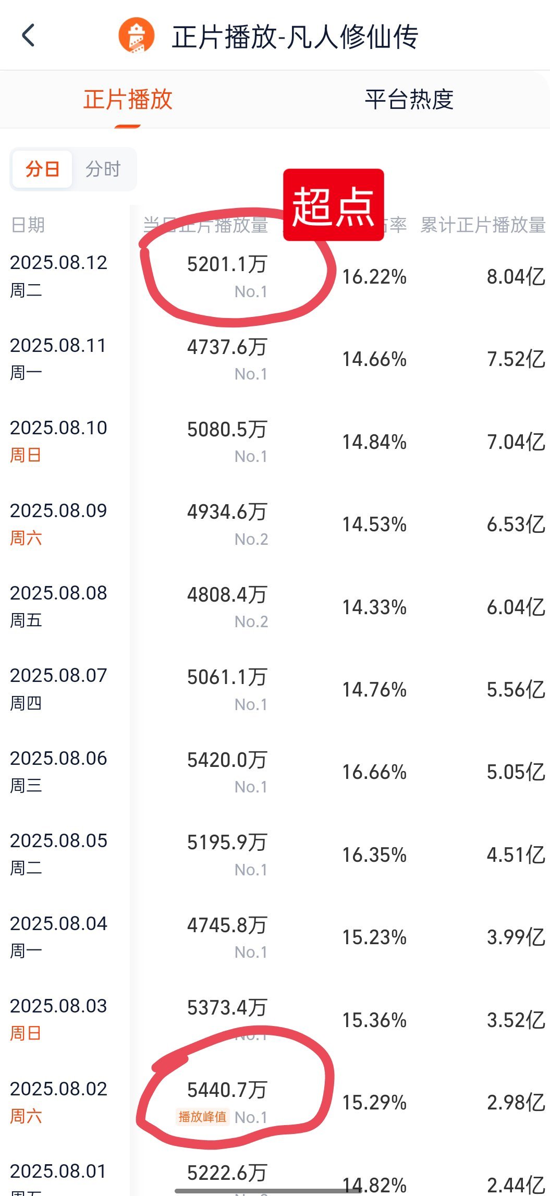Tap the 8.04亿 cumulative value
Viewport: 550px width, 1196px height.
click(x=516, y=276)
